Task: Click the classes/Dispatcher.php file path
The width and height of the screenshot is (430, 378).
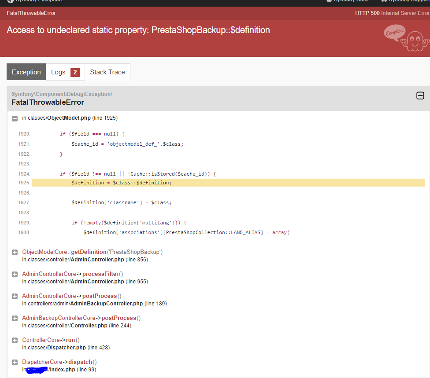Action: (67, 348)
